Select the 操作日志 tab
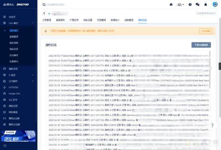This screenshot has height=150, width=221. coord(142,20)
